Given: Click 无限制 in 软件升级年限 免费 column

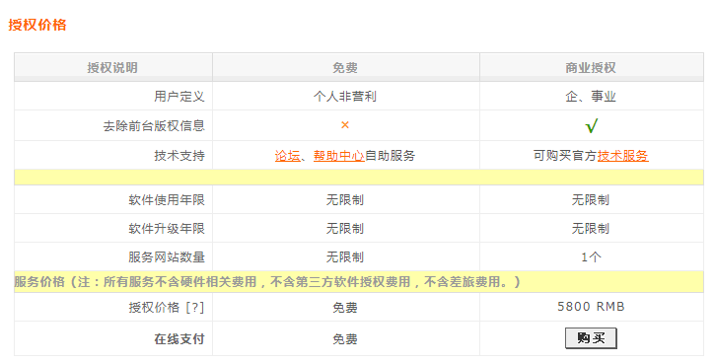Looking at the screenshot, I should point(345,228).
